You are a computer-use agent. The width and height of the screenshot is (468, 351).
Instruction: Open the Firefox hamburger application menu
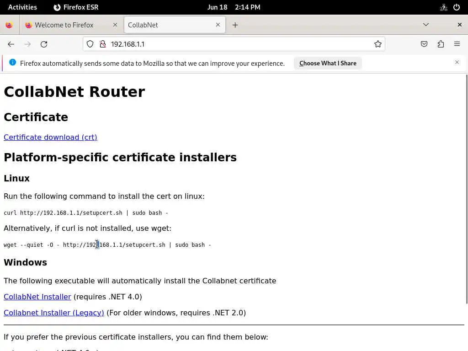pyautogui.click(x=457, y=44)
